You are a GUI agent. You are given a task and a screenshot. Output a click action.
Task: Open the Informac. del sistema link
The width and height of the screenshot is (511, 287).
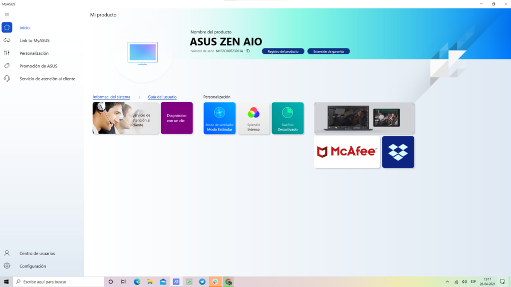(111, 97)
